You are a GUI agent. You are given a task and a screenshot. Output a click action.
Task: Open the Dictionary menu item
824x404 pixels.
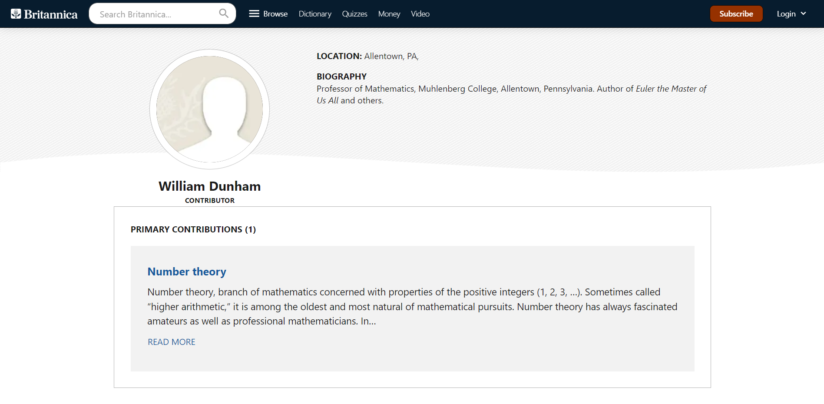315,14
